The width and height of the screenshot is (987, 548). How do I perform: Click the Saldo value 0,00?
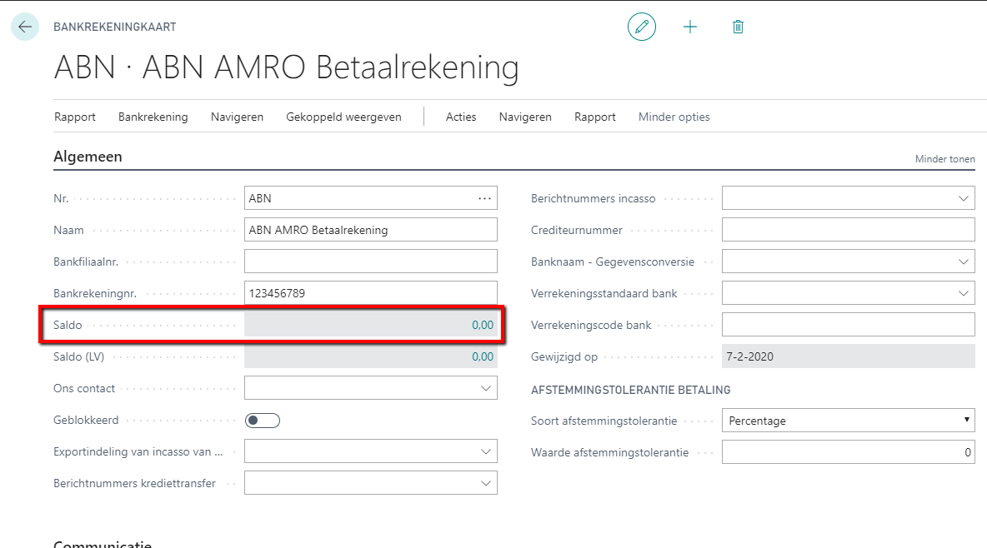tap(482, 326)
